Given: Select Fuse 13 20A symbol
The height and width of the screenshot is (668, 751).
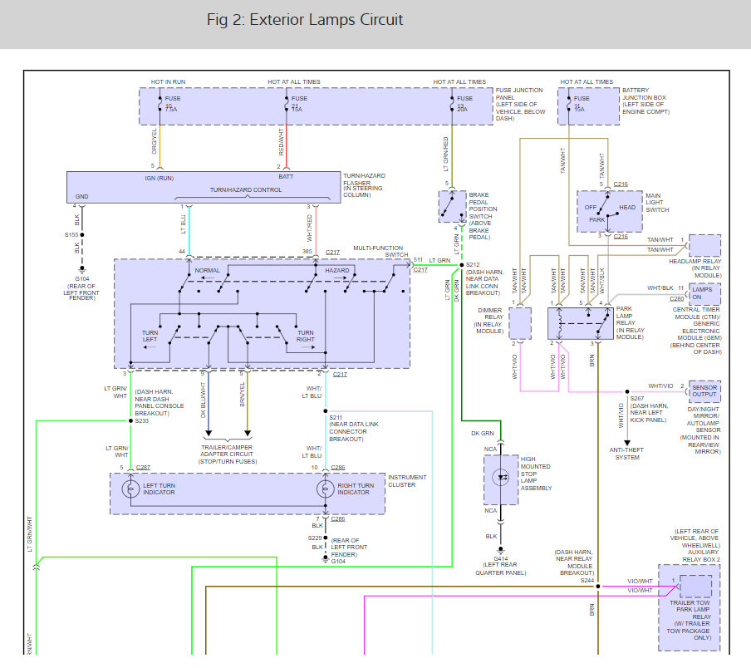Looking at the screenshot, I should pos(452,104).
